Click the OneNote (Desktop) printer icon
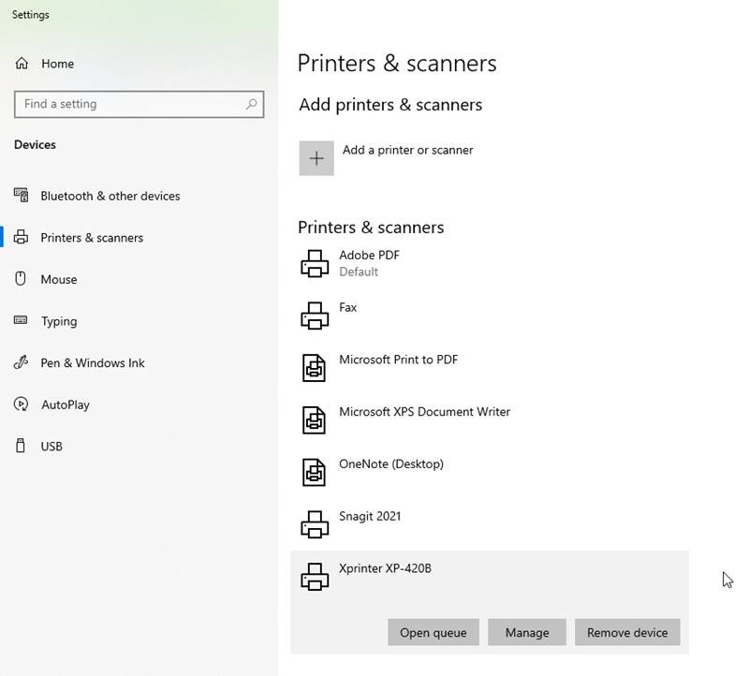Screen dimensions: 749x676 [315, 472]
